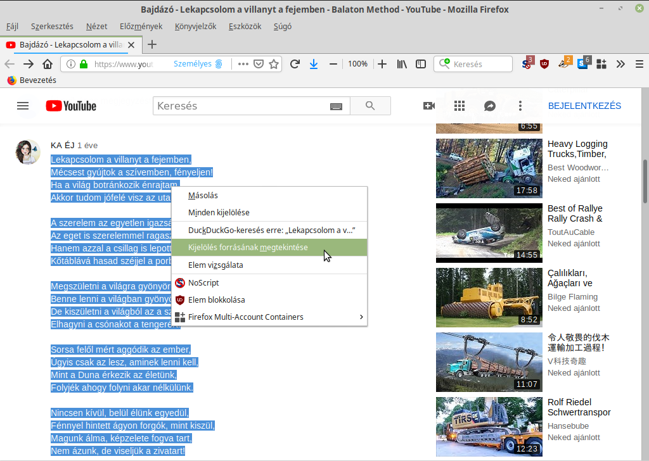Open the Fájl menu
Screen dimensions: 649x461
[x=12, y=27]
